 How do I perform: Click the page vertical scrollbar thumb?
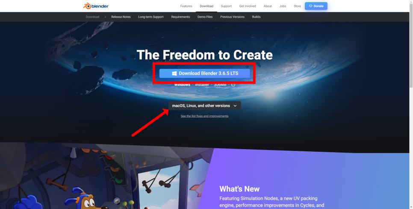(411, 45)
